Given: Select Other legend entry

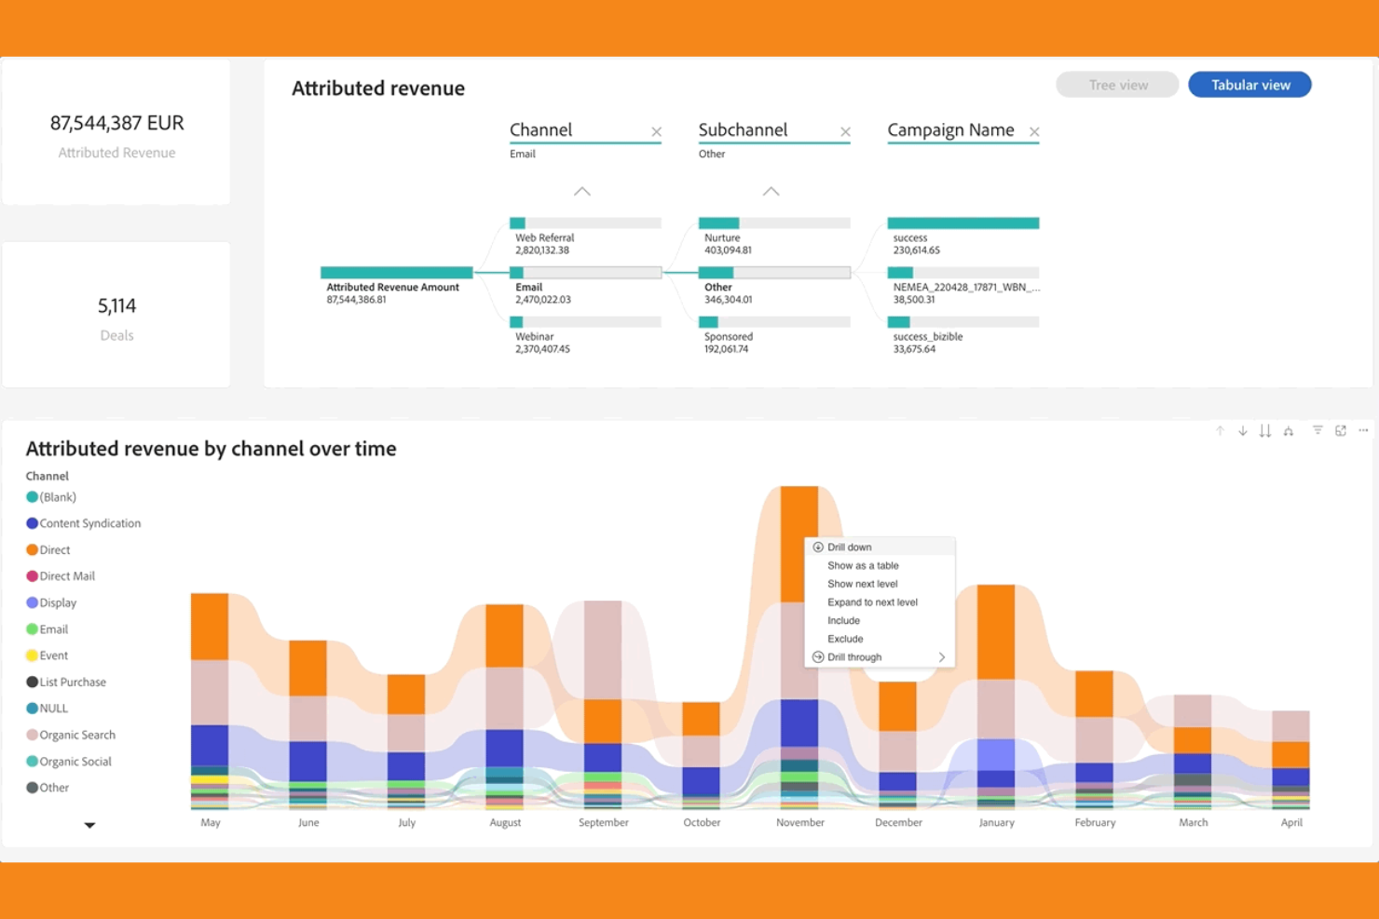Looking at the screenshot, I should 48,788.
